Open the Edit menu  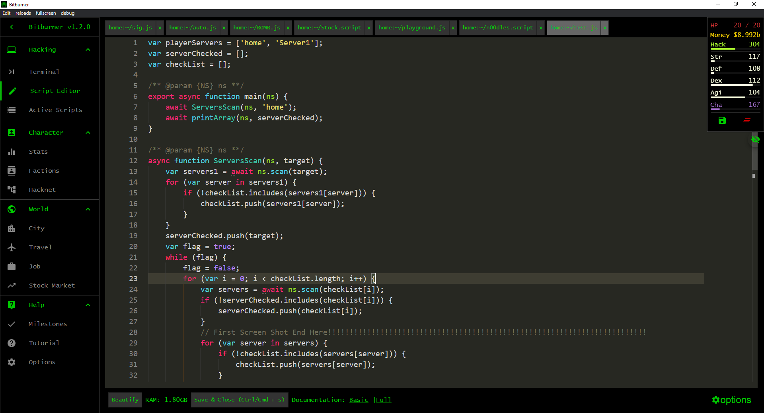coord(6,13)
